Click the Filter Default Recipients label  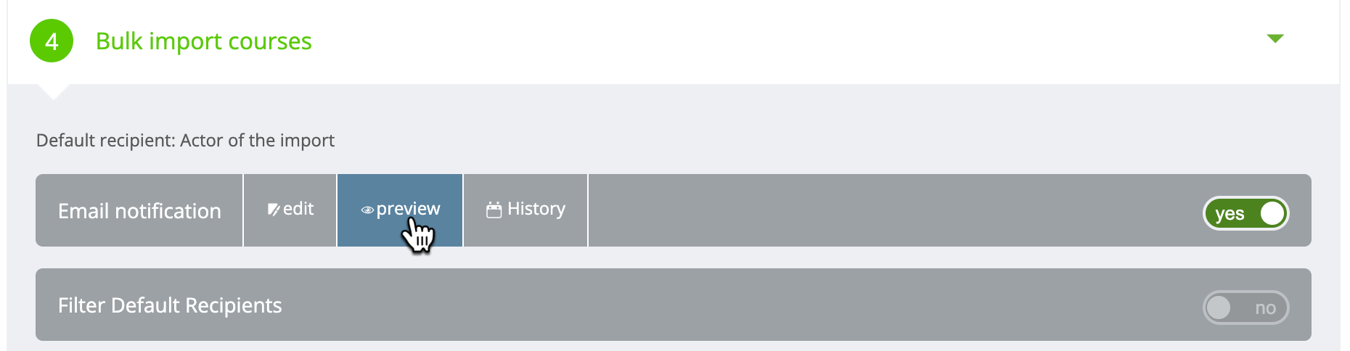170,305
